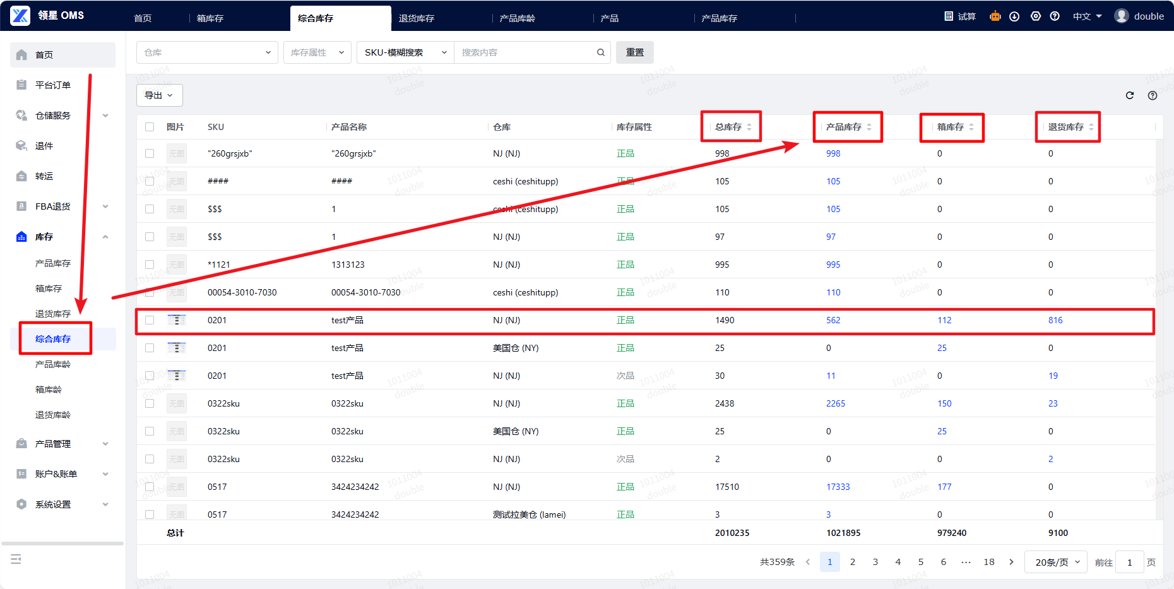Switch to the 退货库存 top tab
The height and width of the screenshot is (589, 1174).
pos(417,18)
